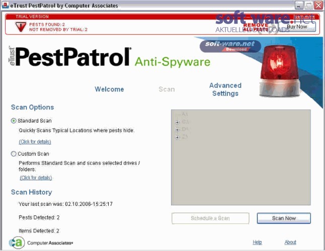
Task: Open the Advanced Settings tab
Action: pyautogui.click(x=225, y=89)
